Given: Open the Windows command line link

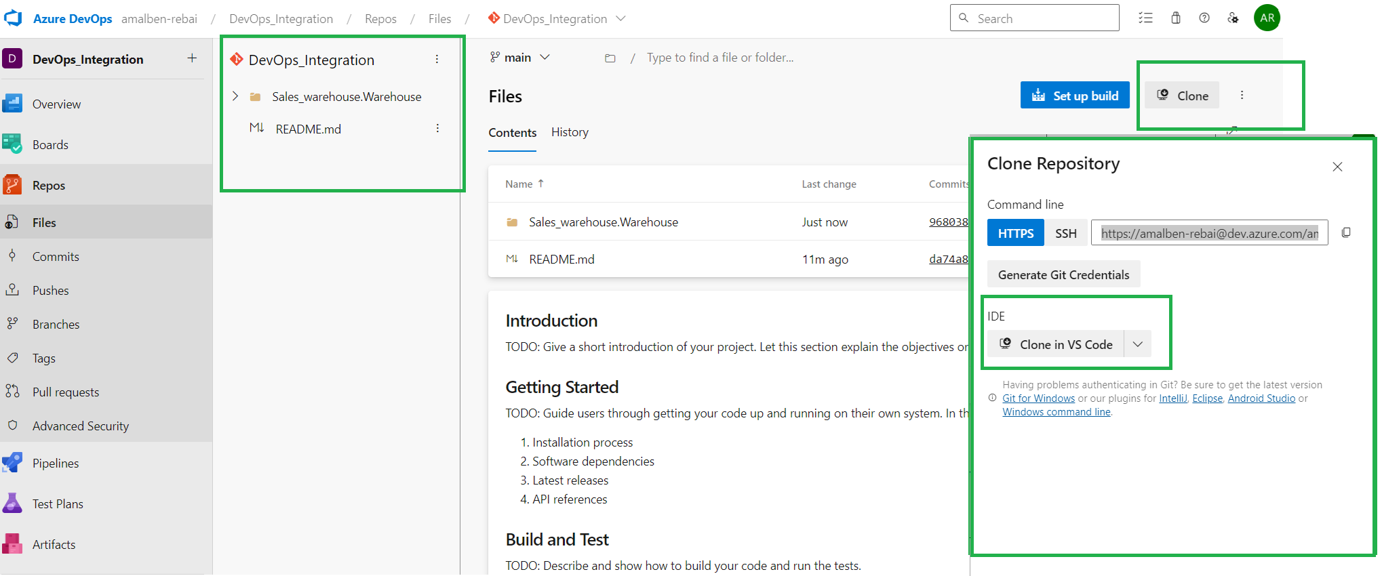Looking at the screenshot, I should (x=1057, y=412).
